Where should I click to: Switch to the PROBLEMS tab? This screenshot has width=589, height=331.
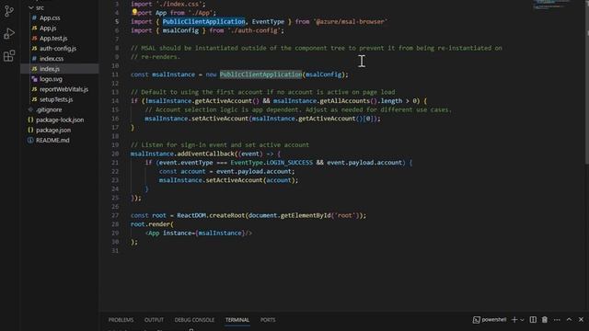pos(121,320)
